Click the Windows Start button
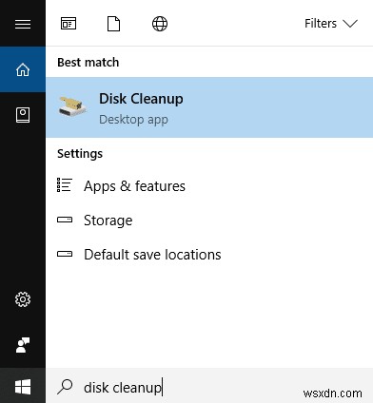Screen dimensions: 373x403 click(x=23, y=387)
